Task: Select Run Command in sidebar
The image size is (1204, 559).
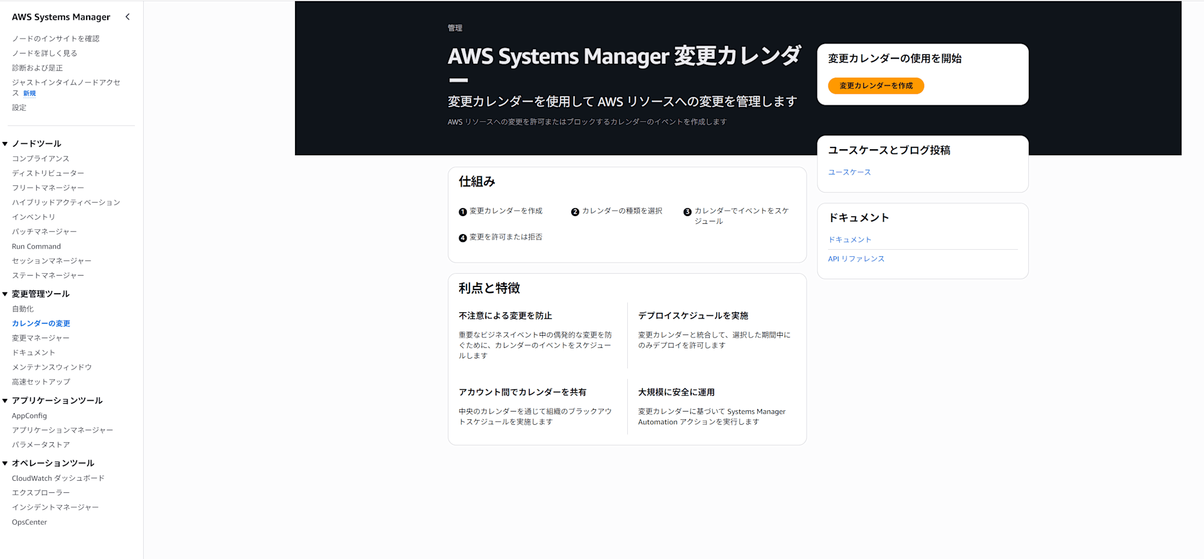Action: pyautogui.click(x=36, y=246)
